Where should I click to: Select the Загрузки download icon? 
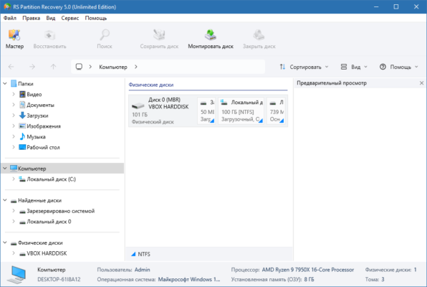(22, 116)
